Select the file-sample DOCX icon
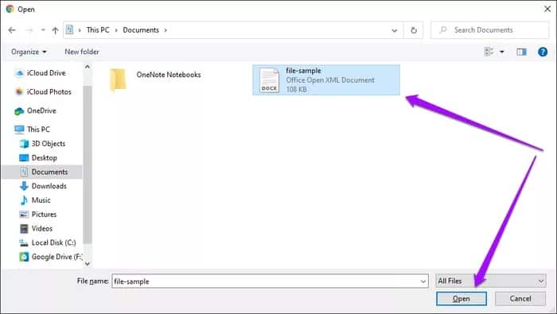Screen dimensions: 557x314 coord(269,80)
